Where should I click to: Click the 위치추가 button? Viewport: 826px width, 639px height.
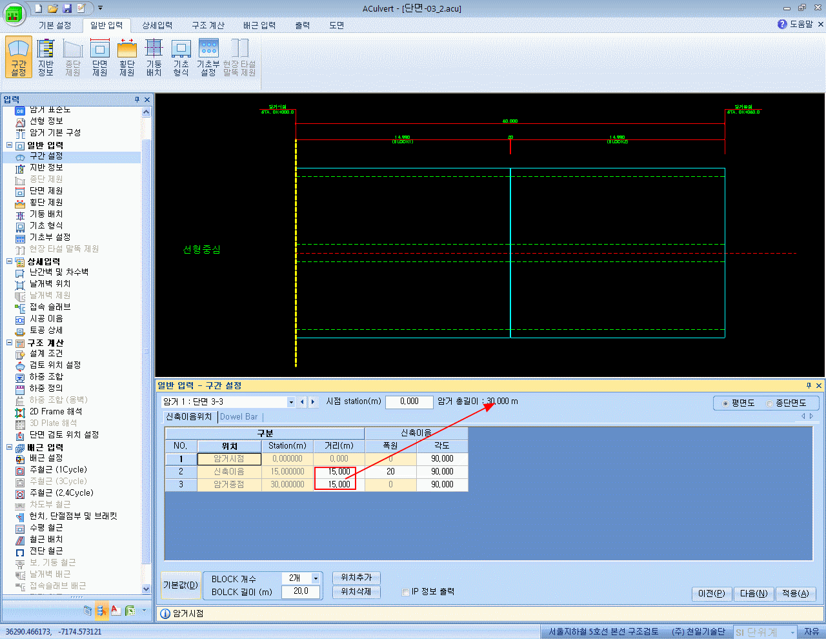356,578
